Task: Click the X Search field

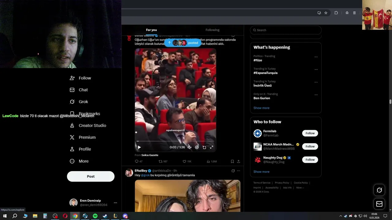Action: click(x=286, y=30)
